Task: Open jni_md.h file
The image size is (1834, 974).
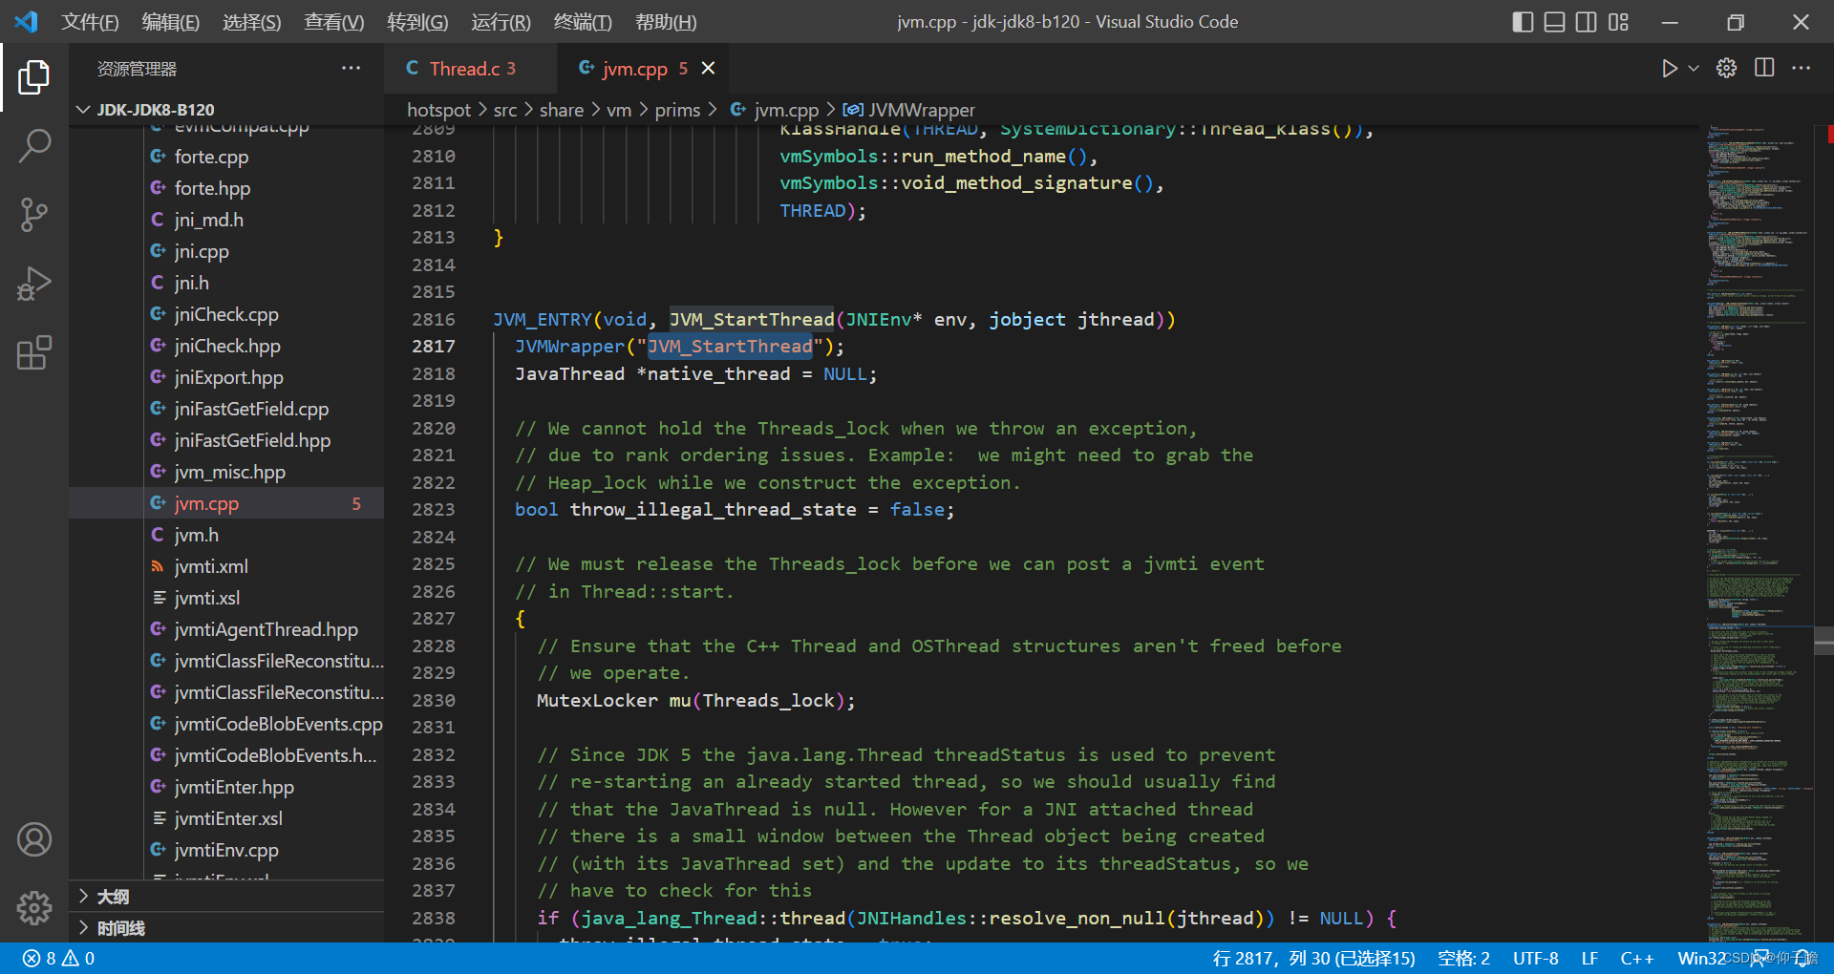Action: click(226, 220)
